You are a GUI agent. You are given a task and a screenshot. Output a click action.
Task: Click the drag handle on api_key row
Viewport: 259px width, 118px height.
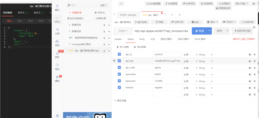(114, 61)
